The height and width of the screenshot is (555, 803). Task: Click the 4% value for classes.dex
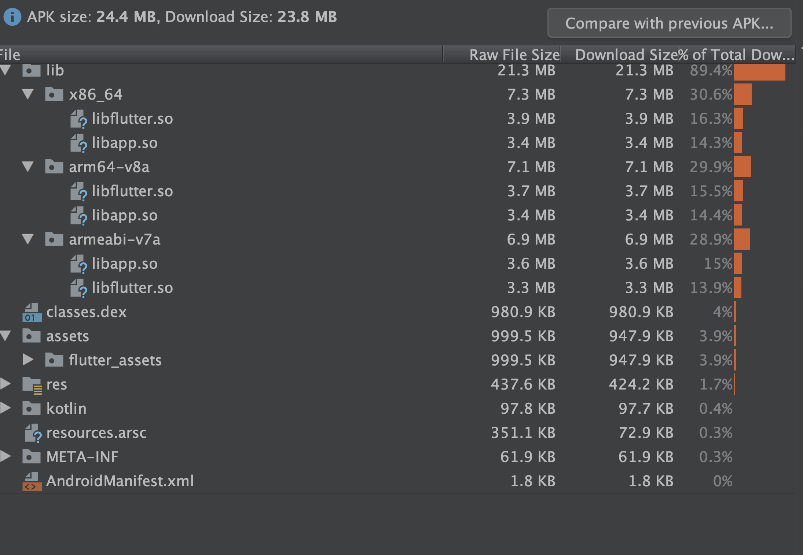coord(722,312)
